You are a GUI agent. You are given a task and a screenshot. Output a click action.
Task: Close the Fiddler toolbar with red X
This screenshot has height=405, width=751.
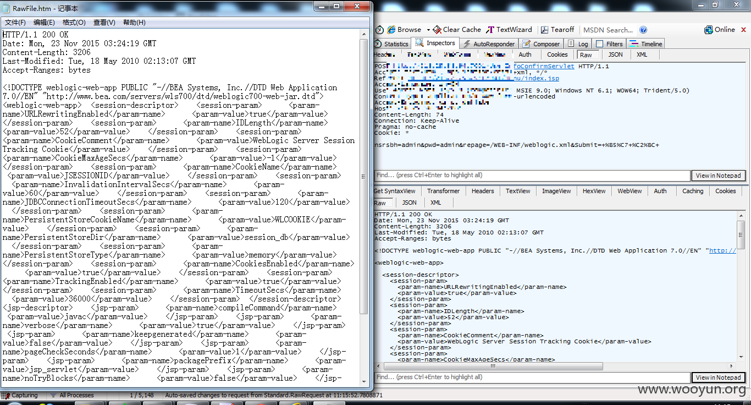click(743, 30)
